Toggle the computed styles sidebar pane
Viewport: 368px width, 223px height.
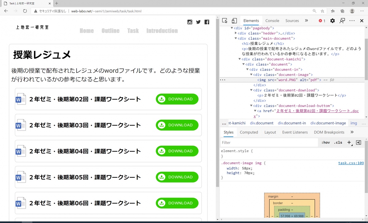tap(358, 142)
